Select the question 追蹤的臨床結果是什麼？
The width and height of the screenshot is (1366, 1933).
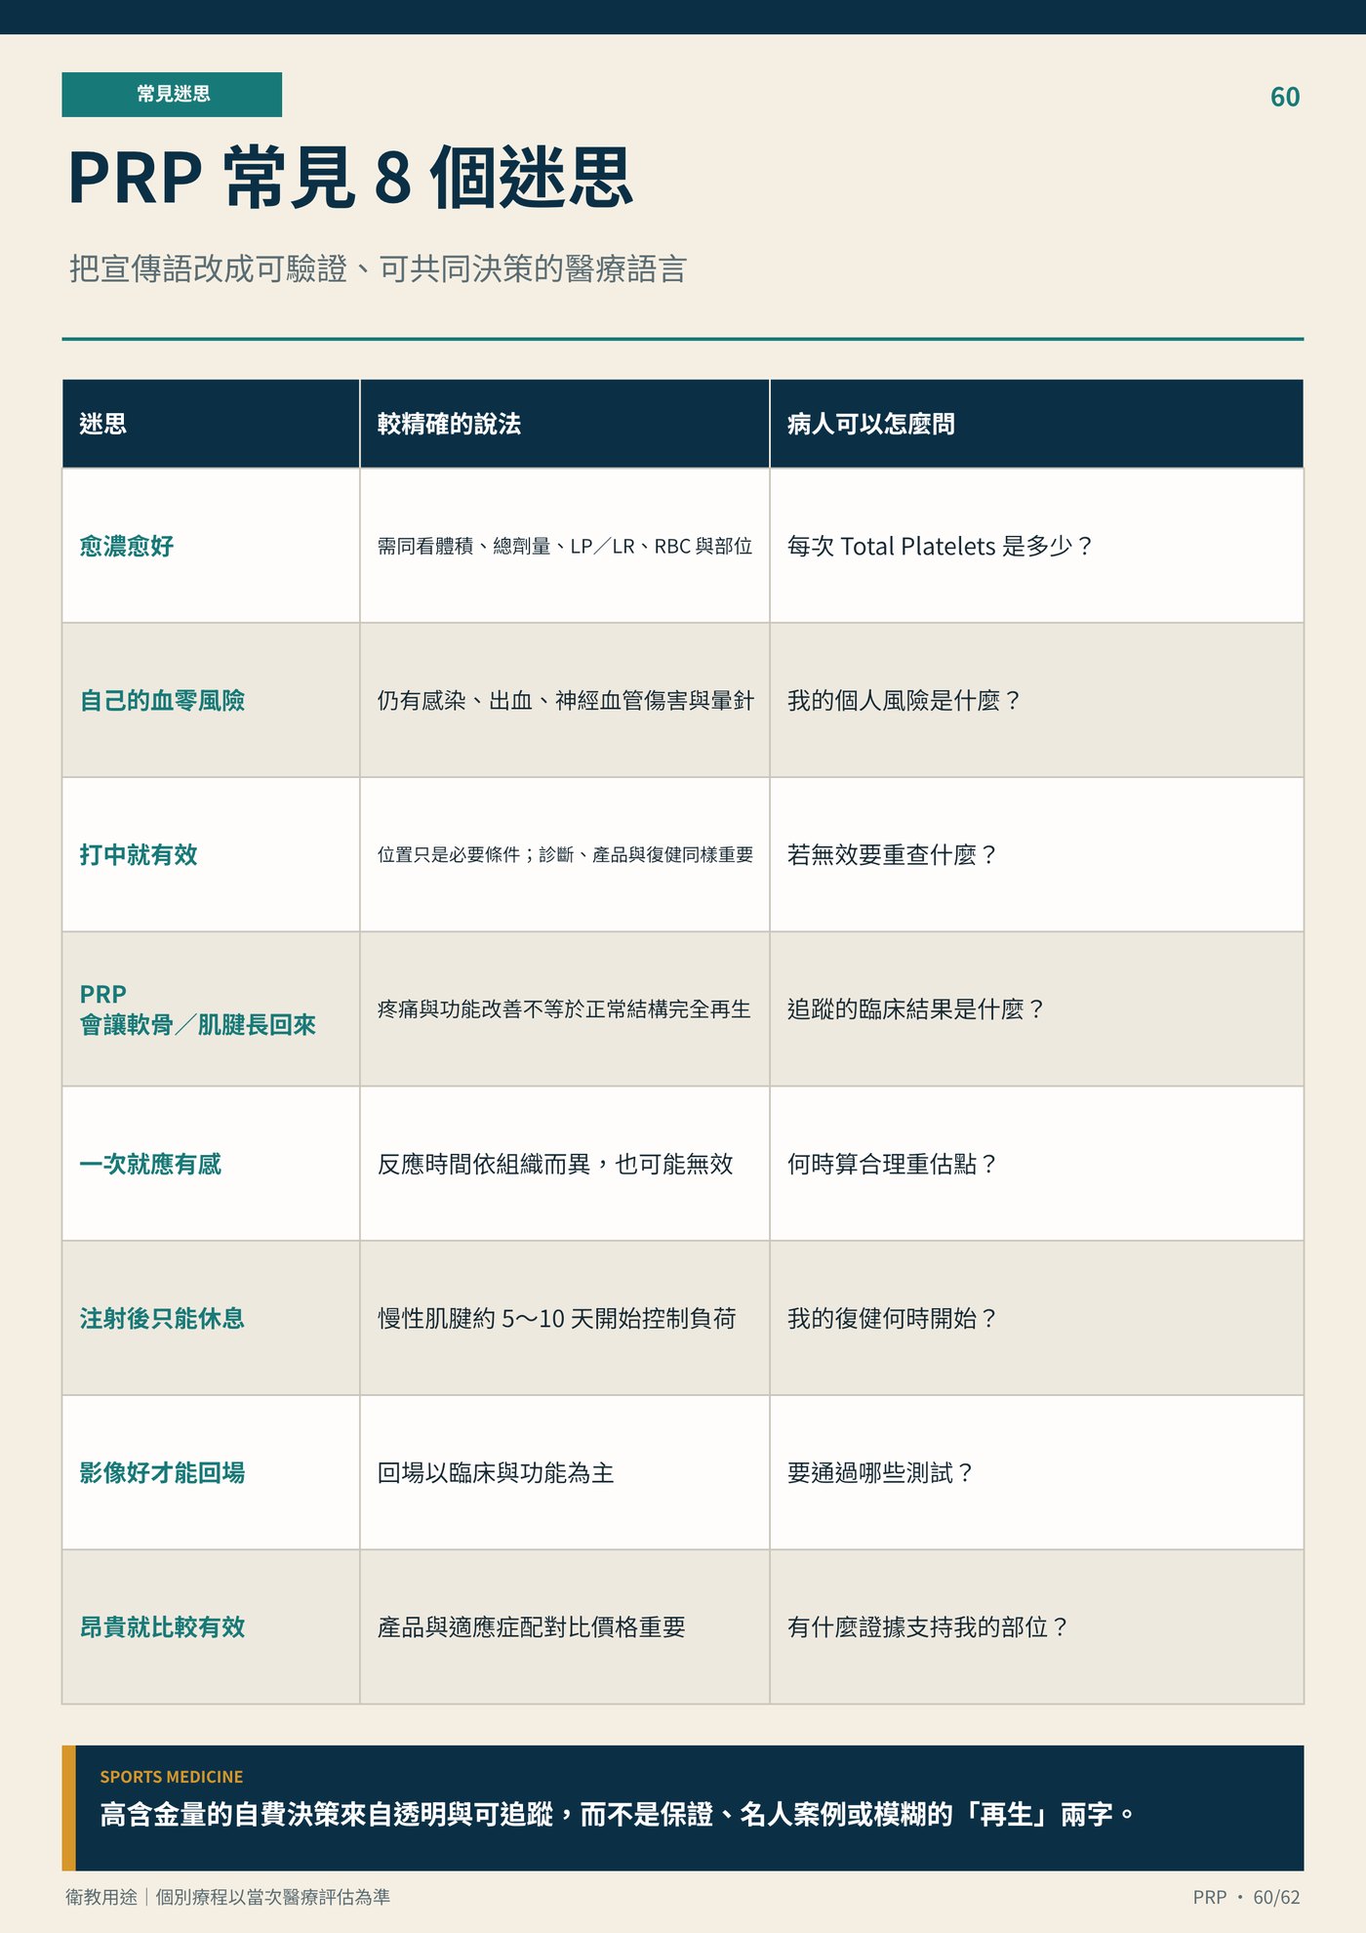click(1036, 1008)
